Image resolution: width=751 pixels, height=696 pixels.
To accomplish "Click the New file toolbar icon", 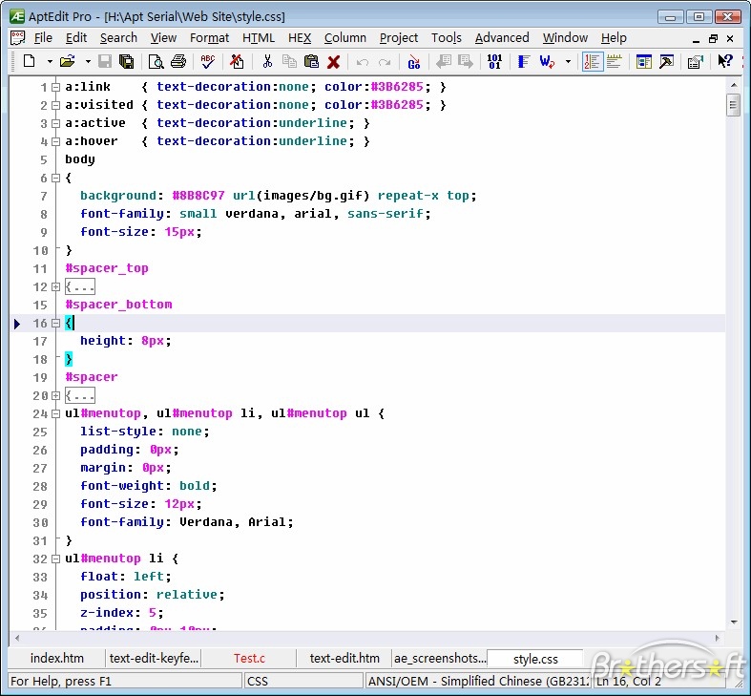I will (x=30, y=62).
